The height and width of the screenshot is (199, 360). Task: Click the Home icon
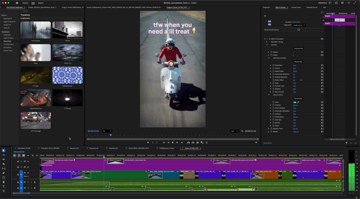pos(18,2)
